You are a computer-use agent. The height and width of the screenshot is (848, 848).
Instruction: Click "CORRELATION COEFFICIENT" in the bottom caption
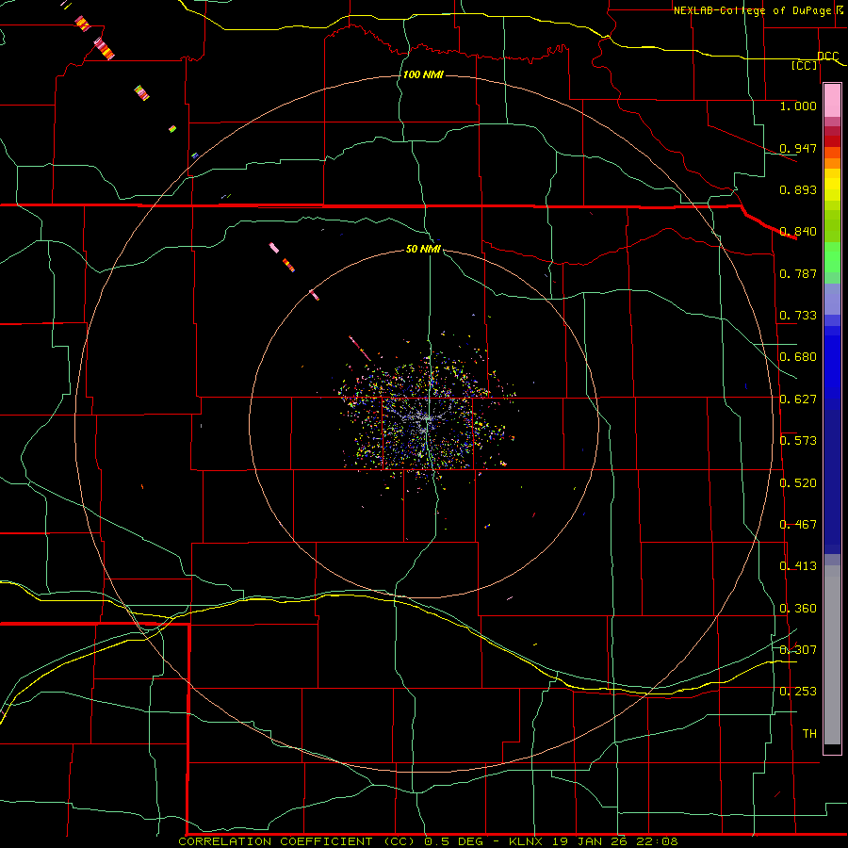point(275,841)
